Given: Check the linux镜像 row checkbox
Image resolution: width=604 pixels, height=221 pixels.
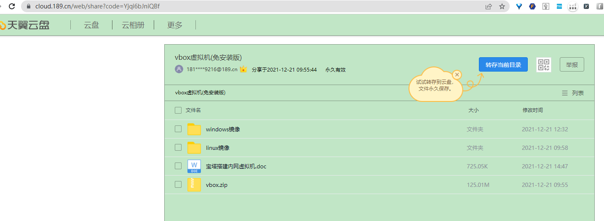Looking at the screenshot, I should pyautogui.click(x=178, y=147).
